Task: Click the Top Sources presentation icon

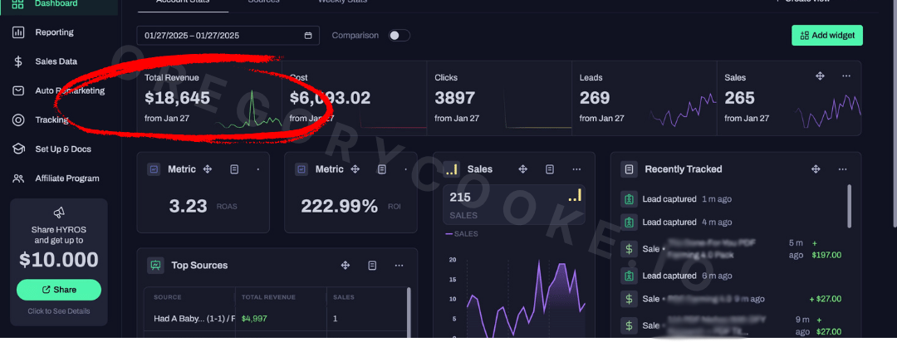Action: tap(155, 266)
